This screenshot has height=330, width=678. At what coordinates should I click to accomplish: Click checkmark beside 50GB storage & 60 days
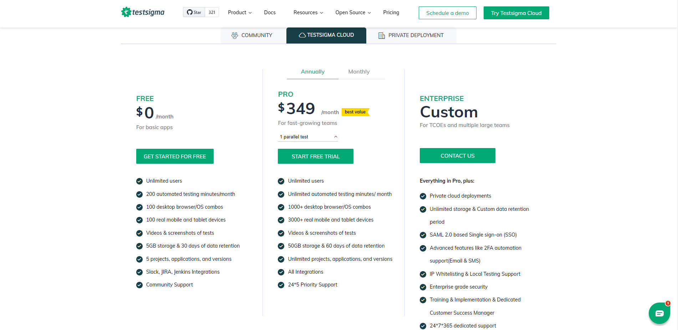281,246
